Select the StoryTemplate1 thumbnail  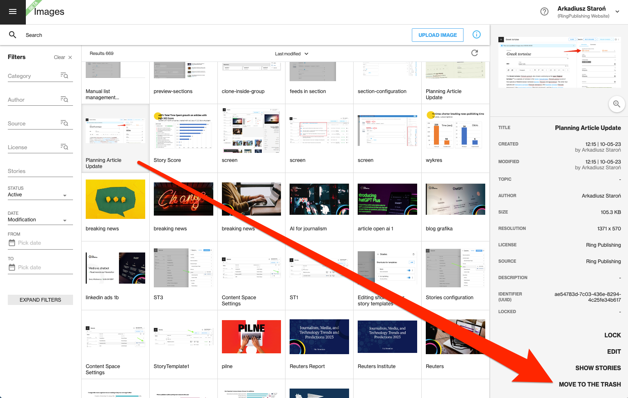pos(183,337)
